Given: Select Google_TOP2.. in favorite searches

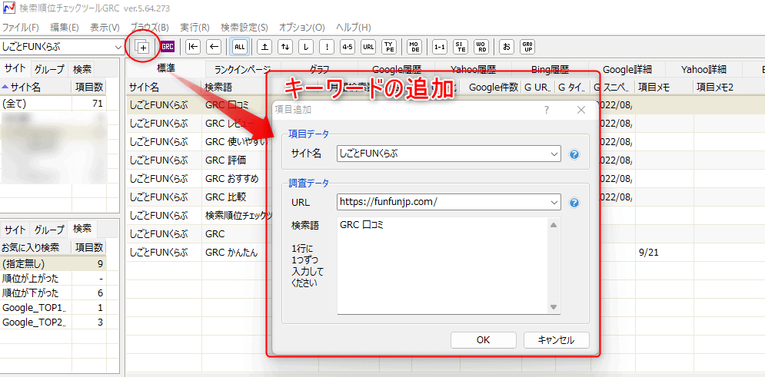Looking at the screenshot, I should [53, 322].
